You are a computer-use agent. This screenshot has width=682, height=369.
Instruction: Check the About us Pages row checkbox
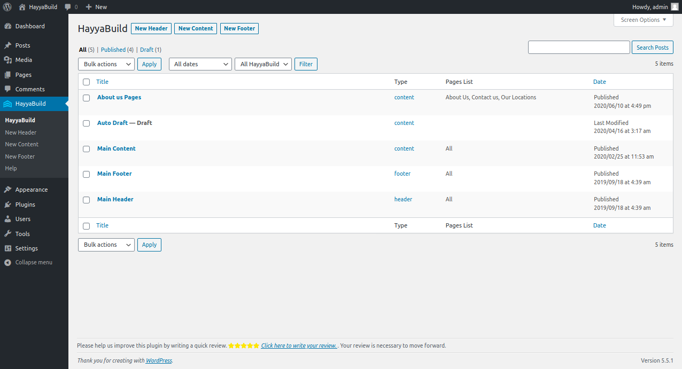point(86,98)
